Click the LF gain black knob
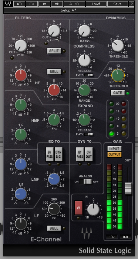 point(21,224)
